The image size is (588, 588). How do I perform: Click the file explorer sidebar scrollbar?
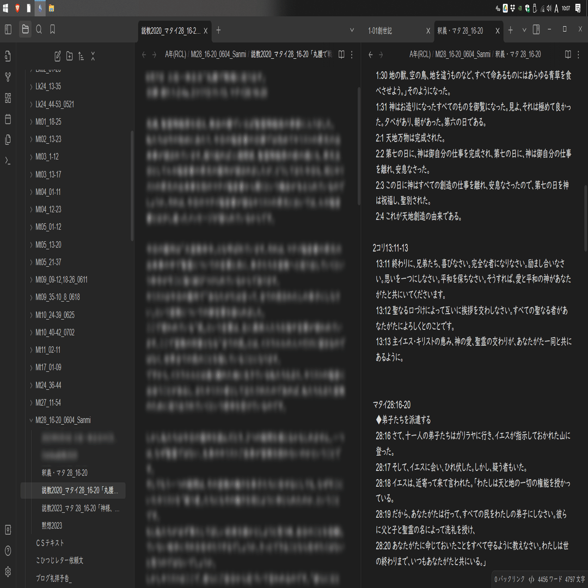132,186
